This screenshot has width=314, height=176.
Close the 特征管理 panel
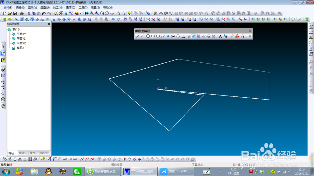coord(49,24)
